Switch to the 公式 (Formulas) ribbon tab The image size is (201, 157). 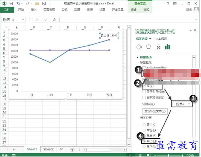(x=65, y=10)
